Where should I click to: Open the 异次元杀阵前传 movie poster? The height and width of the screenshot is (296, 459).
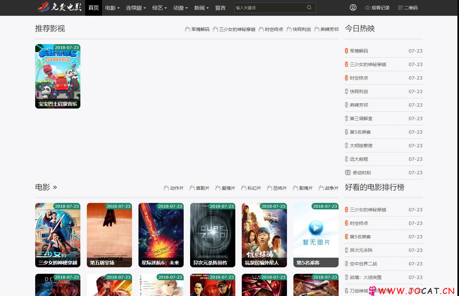[x=213, y=235]
